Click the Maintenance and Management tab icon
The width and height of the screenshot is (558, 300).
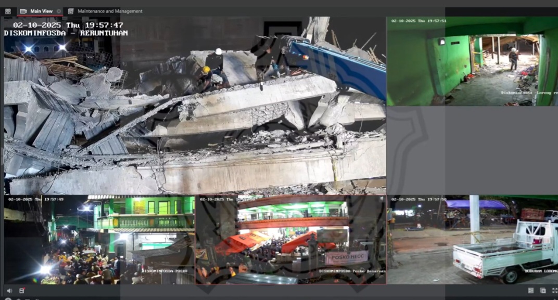71,11
